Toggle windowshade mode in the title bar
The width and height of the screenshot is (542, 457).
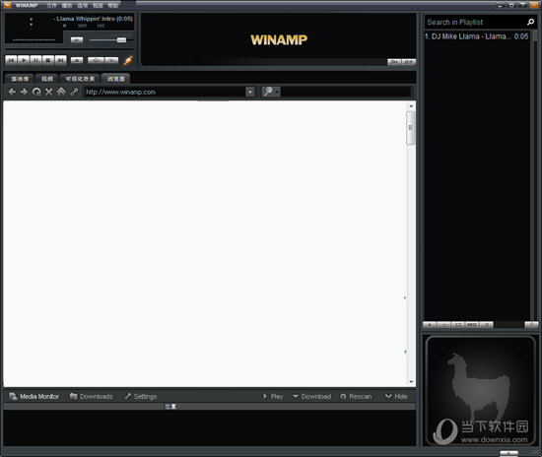pyautogui.click(x=523, y=5)
